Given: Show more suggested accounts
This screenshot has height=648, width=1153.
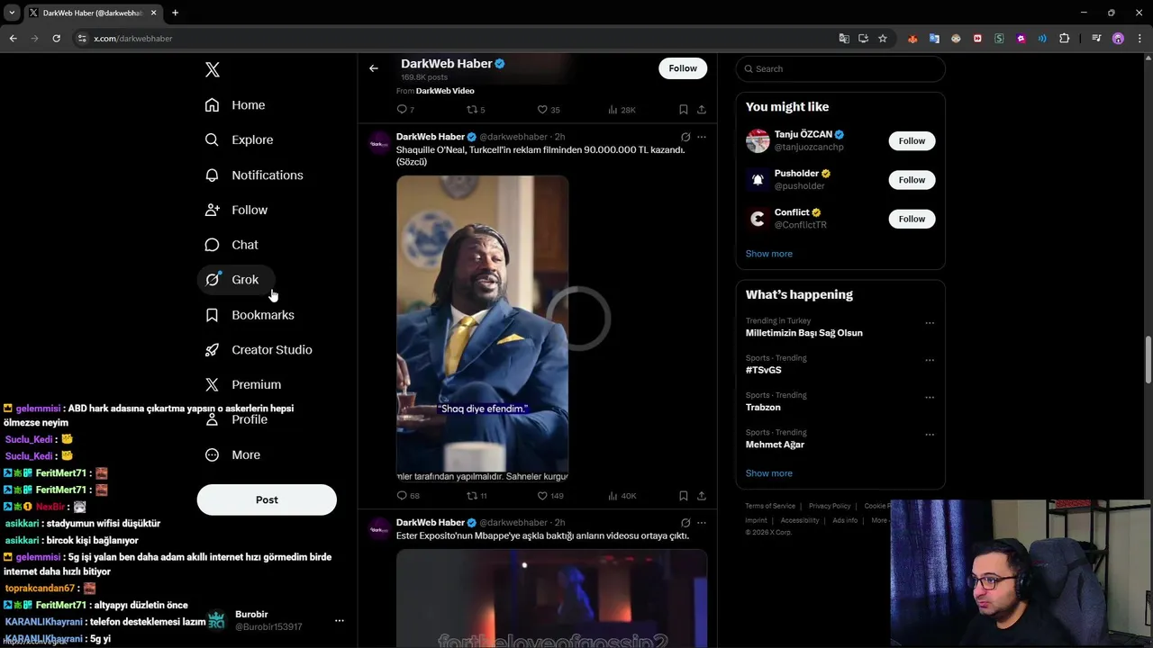Looking at the screenshot, I should 768,254.
